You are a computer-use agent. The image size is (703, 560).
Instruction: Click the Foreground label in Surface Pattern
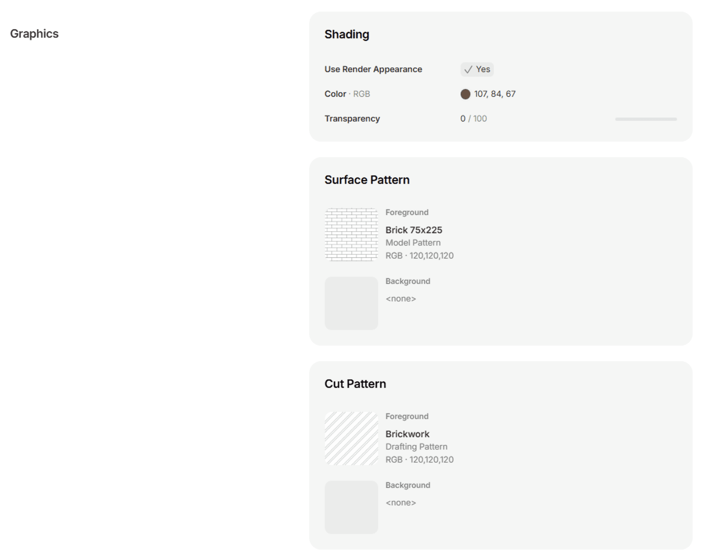pyautogui.click(x=407, y=212)
